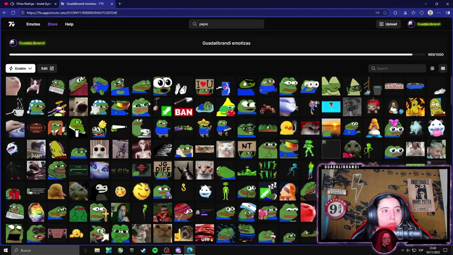
Task: Open File Explorer from taskbar
Action: pos(97,250)
